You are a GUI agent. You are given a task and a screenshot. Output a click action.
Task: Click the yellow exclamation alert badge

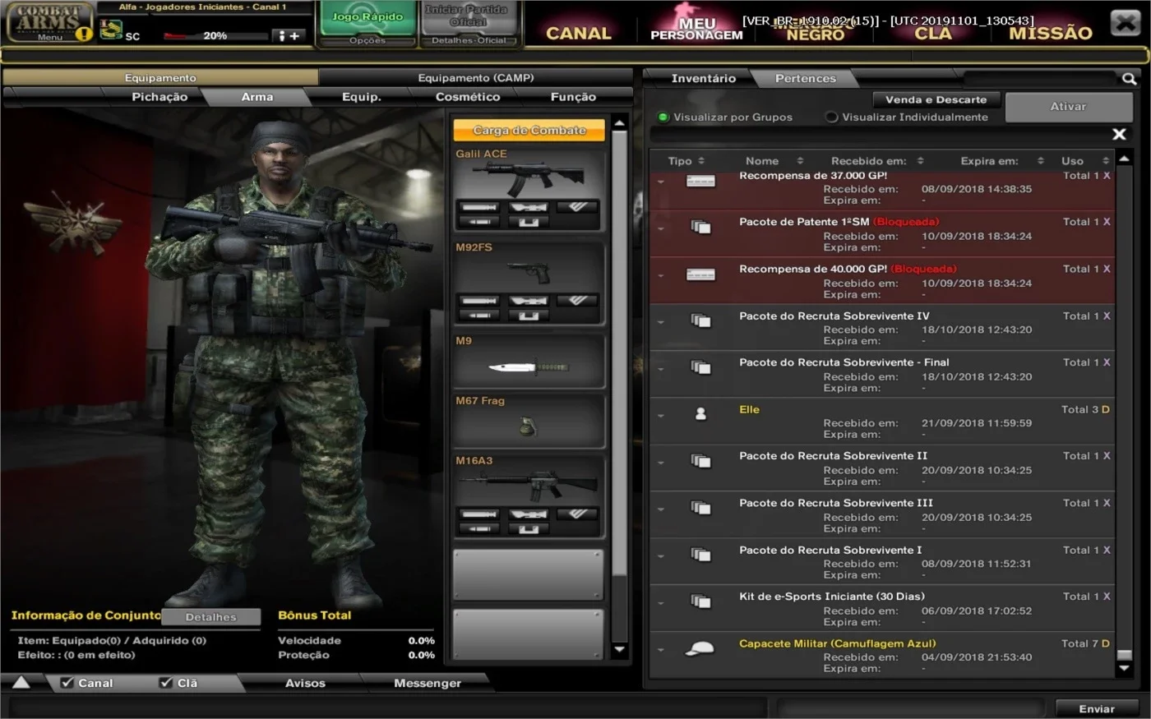point(84,34)
